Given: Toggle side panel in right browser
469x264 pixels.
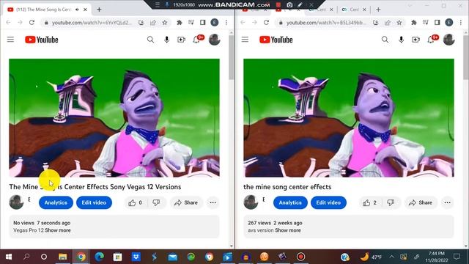Looking at the screenshot, I should coord(437,23).
